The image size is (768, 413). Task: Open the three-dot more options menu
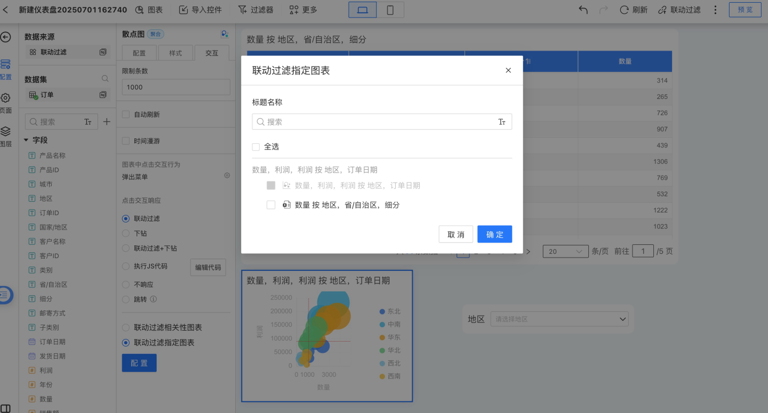coord(716,10)
